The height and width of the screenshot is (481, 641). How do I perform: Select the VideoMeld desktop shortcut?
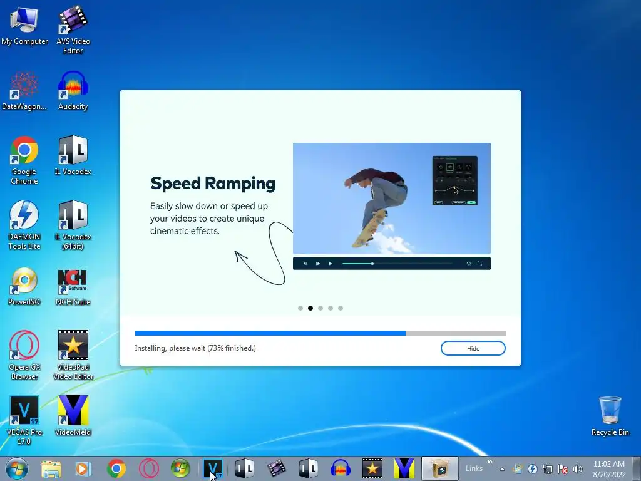(x=73, y=416)
